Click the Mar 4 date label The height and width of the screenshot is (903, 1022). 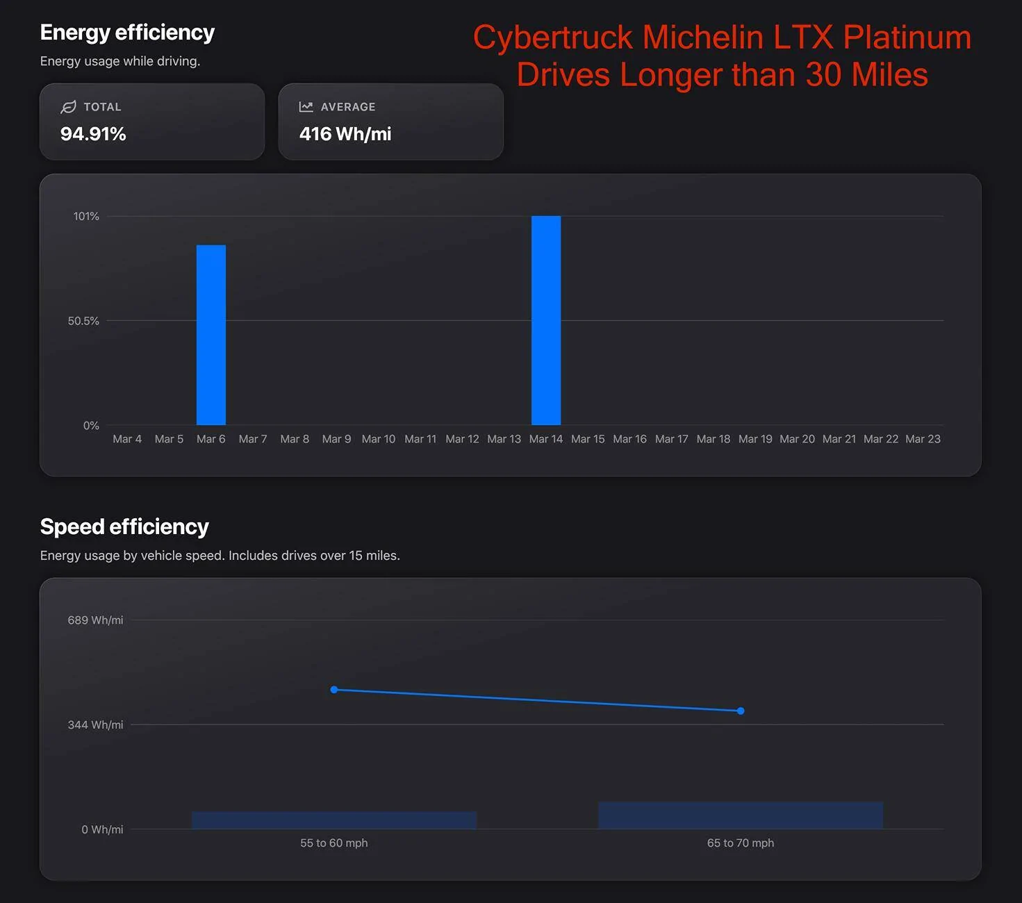127,439
